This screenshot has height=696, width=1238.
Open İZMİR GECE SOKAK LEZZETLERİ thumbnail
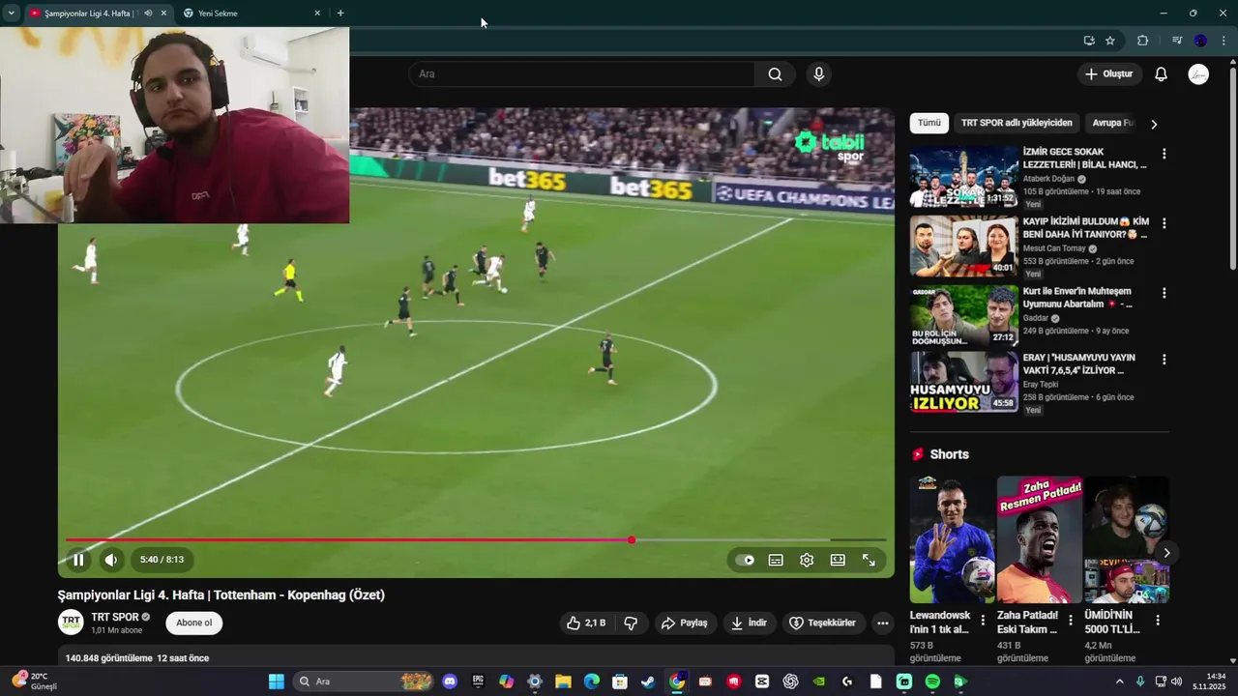[963, 177]
